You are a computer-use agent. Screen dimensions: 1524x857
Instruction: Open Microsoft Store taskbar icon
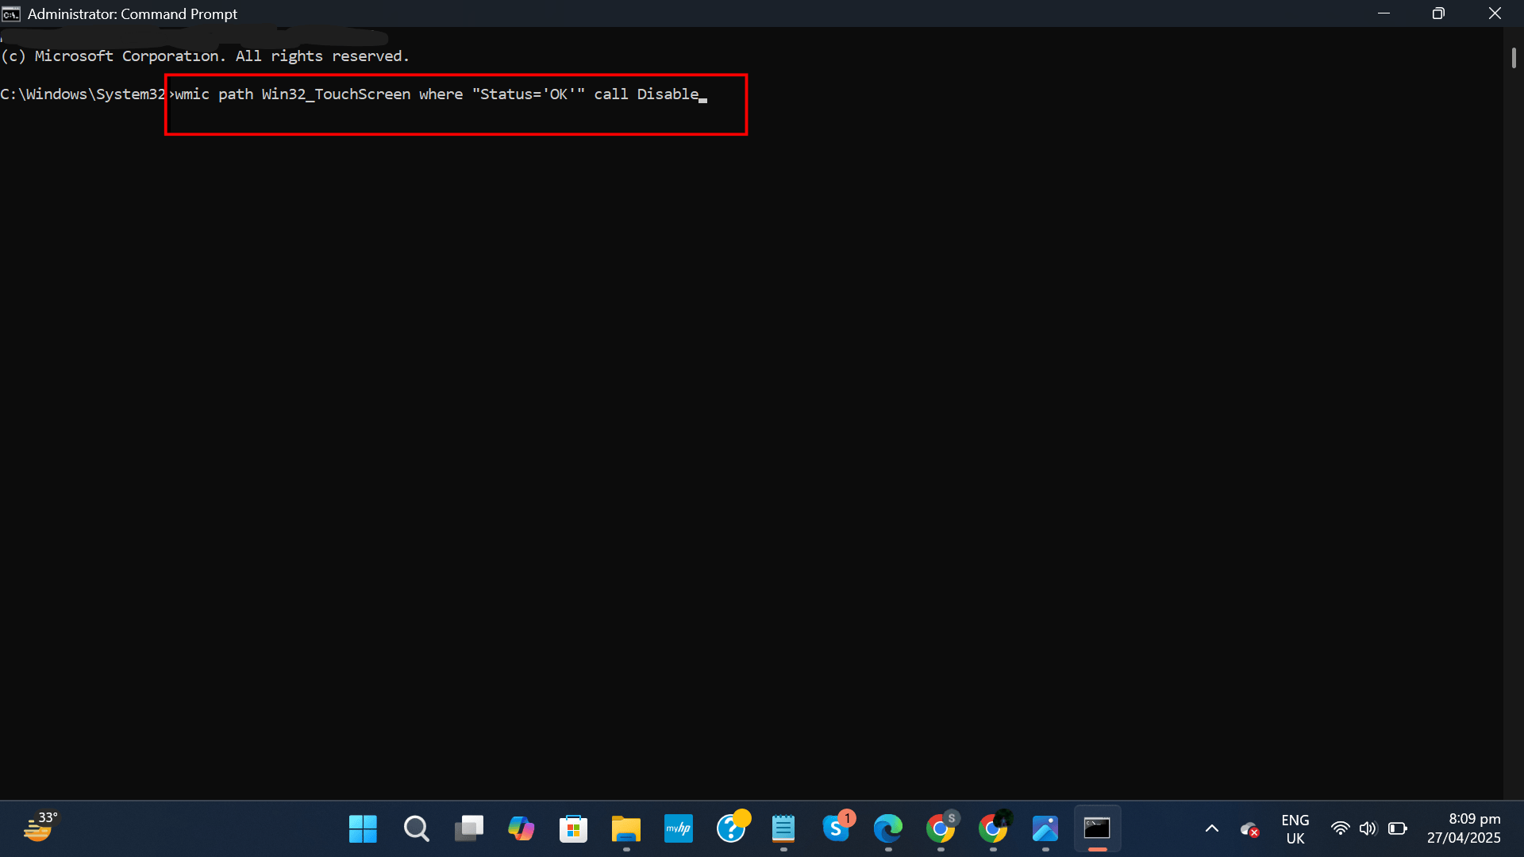573,829
